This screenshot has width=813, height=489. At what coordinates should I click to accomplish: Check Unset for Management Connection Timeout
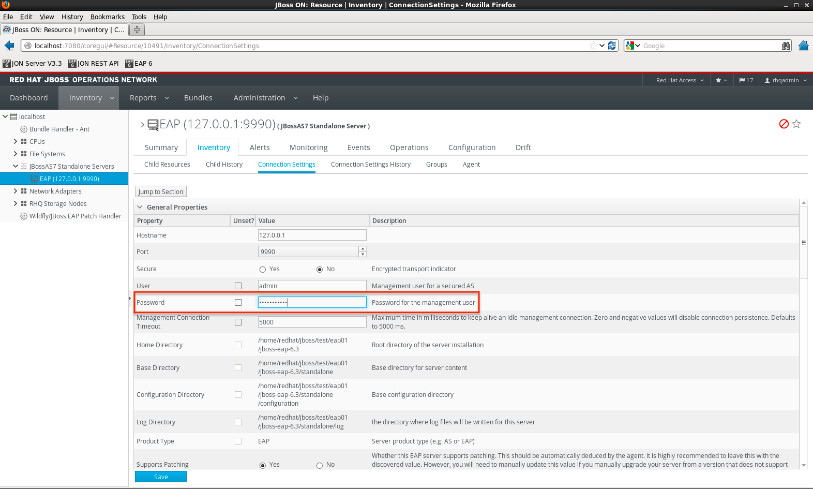[238, 322]
